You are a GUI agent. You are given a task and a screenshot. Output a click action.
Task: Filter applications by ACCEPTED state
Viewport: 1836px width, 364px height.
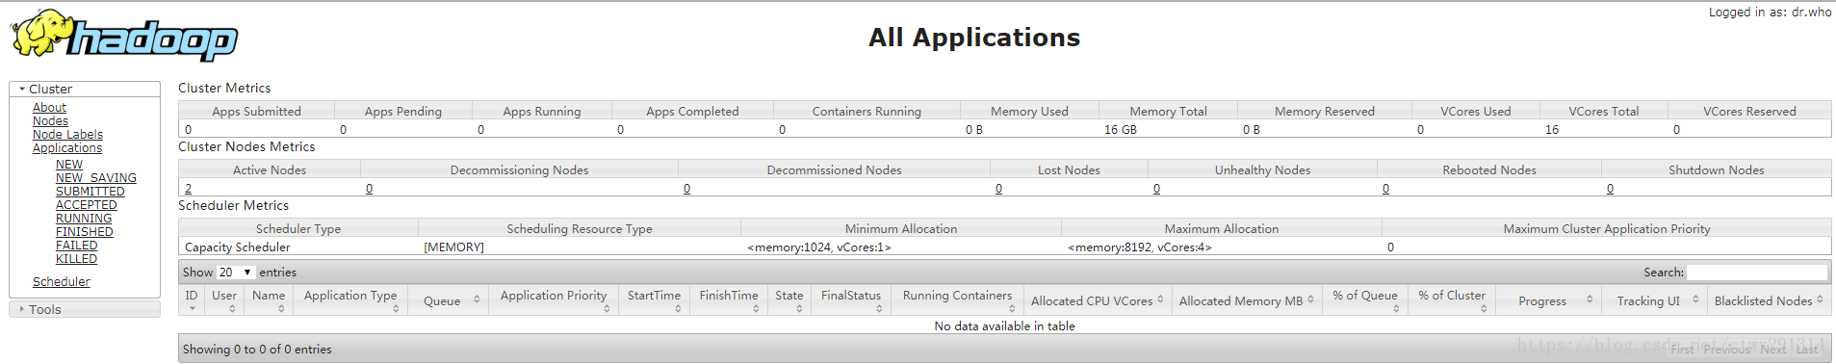point(87,205)
